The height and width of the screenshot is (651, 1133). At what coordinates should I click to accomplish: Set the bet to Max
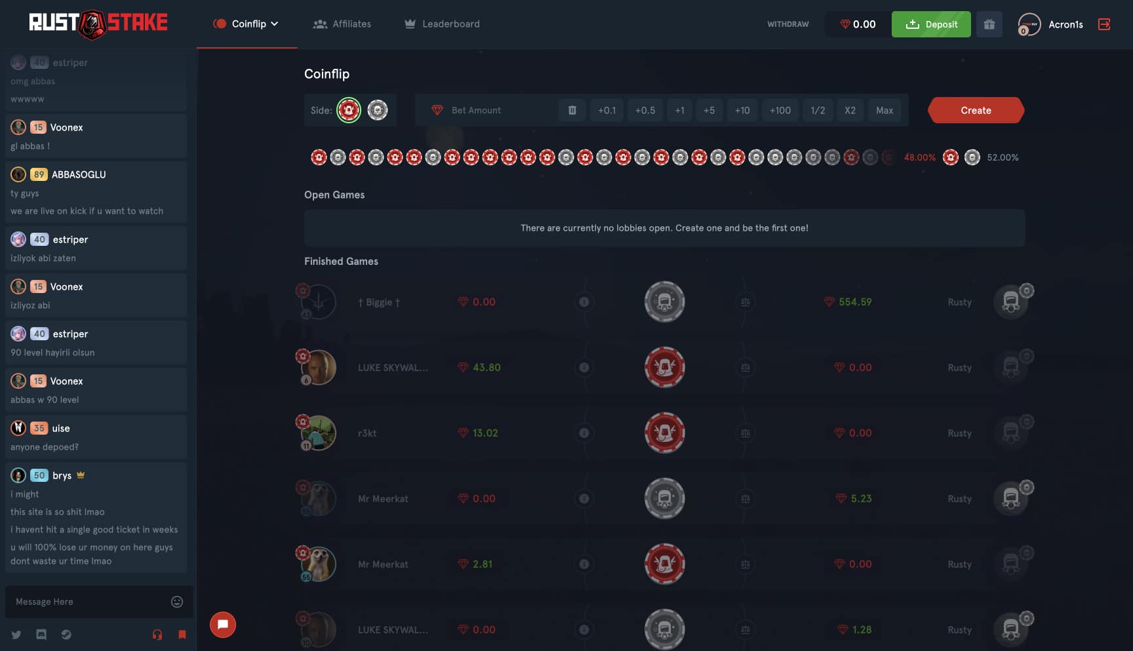pos(885,110)
